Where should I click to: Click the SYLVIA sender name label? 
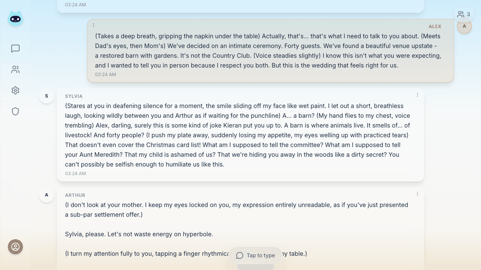(x=74, y=96)
